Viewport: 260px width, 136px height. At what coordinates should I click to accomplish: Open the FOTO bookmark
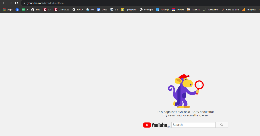[77, 10]
